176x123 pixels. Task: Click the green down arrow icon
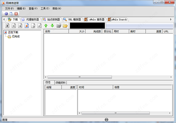coord(52,26)
